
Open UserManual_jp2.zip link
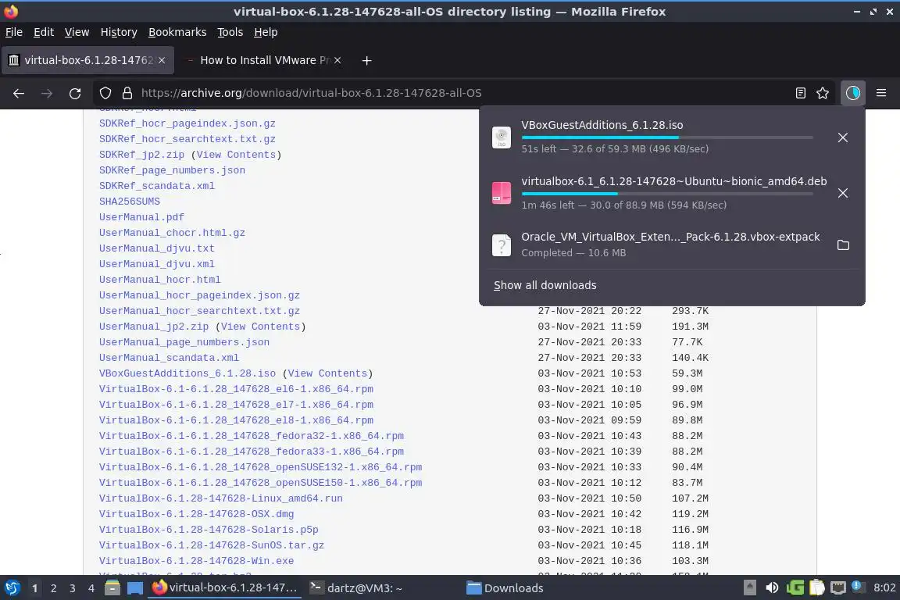tap(154, 326)
